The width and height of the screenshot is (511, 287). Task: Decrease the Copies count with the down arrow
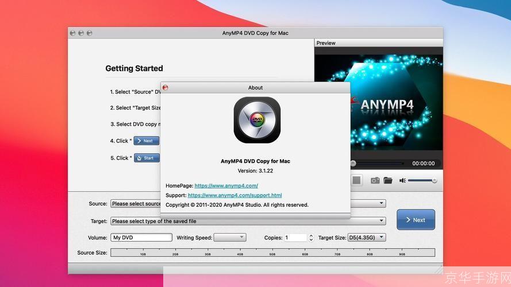311,240
